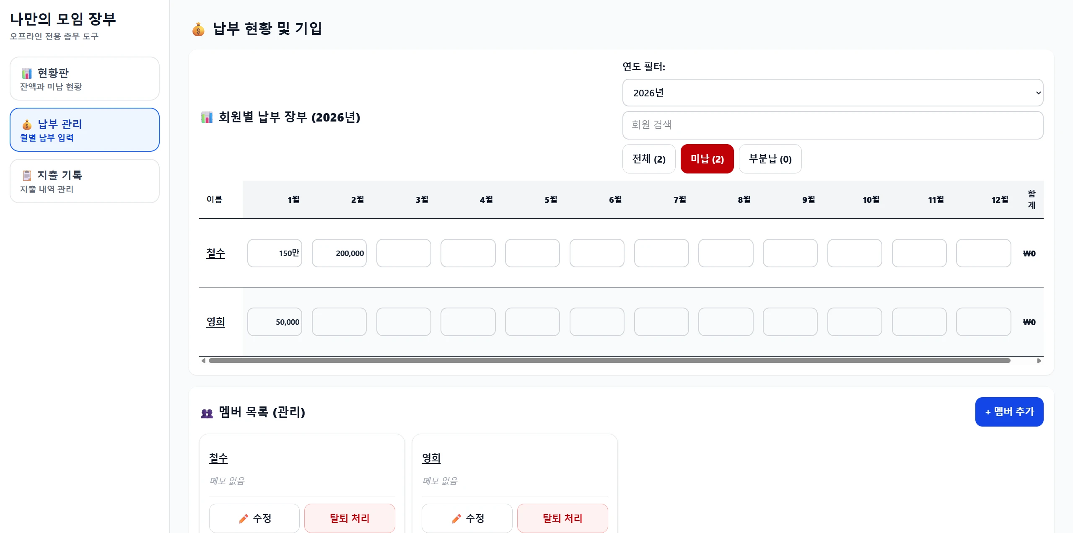
Task: Click 영희's empty February payment field
Action: [x=339, y=322]
